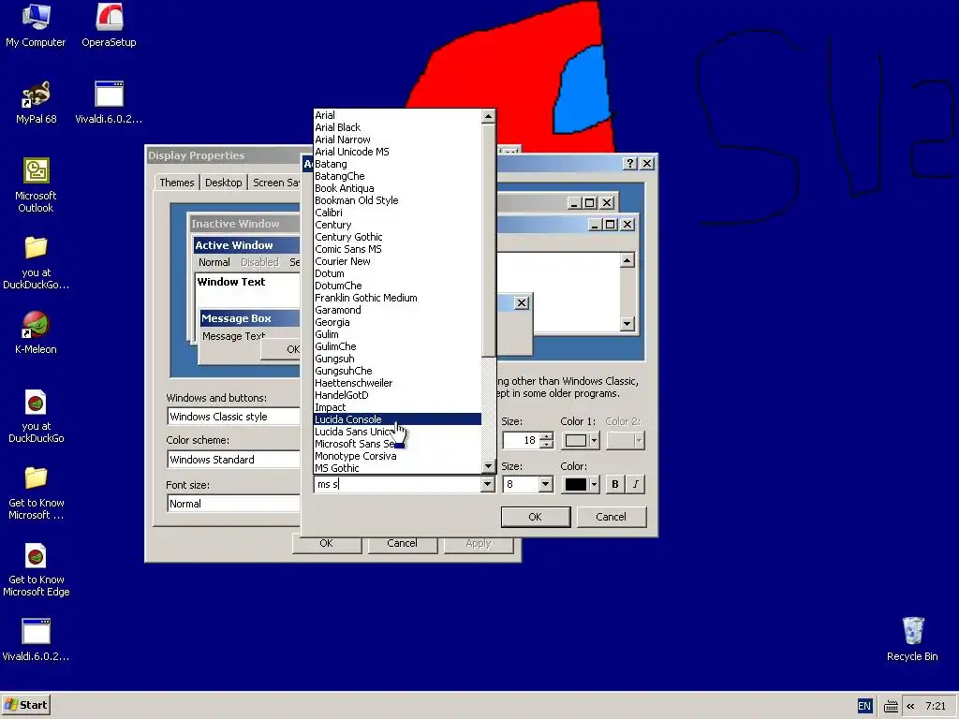Launch K-Meleon browser shortcut
Viewport: 959px width, 719px height.
point(36,332)
